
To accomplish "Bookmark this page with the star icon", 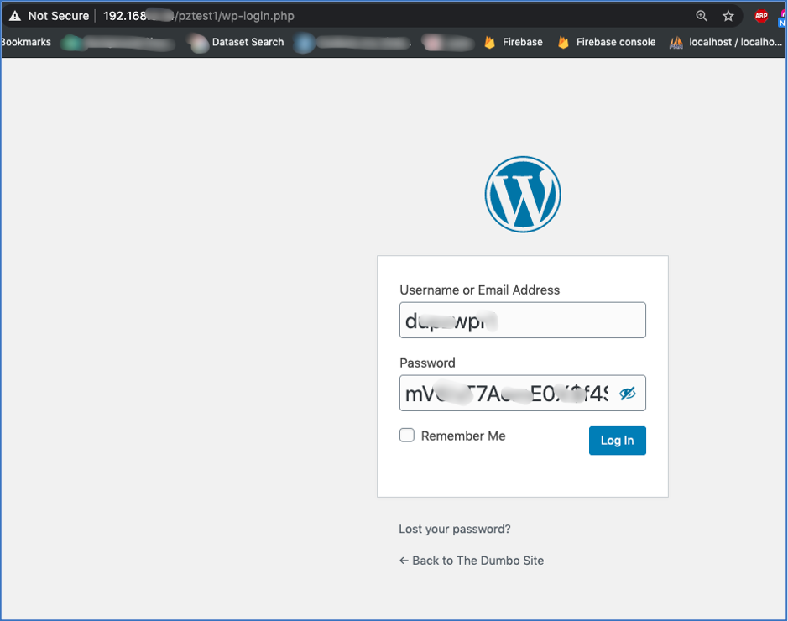I will tap(728, 16).
